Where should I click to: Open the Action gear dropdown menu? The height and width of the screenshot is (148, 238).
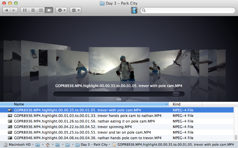(61, 10)
